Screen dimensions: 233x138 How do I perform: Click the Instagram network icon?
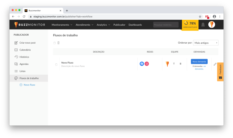[x=147, y=64]
